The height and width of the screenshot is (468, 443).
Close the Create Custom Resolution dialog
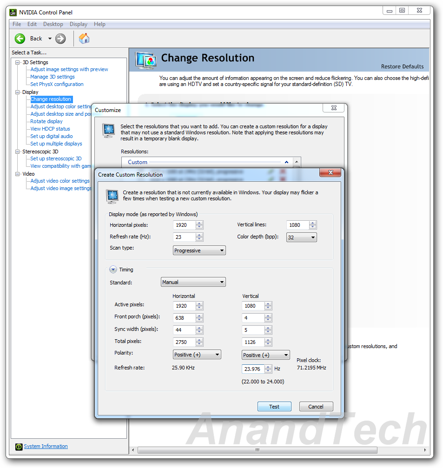330,172
